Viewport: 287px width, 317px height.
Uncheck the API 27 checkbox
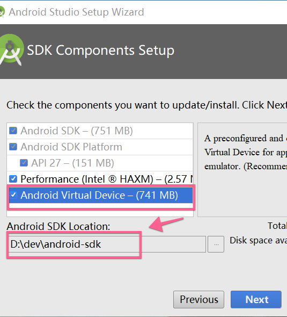[24, 163]
